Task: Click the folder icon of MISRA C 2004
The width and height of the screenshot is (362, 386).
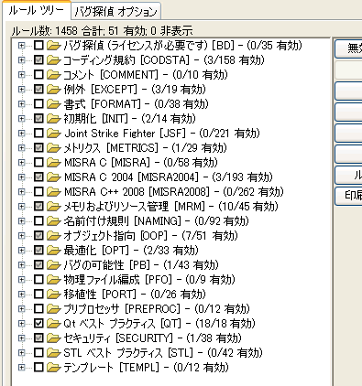Action: (x=54, y=177)
